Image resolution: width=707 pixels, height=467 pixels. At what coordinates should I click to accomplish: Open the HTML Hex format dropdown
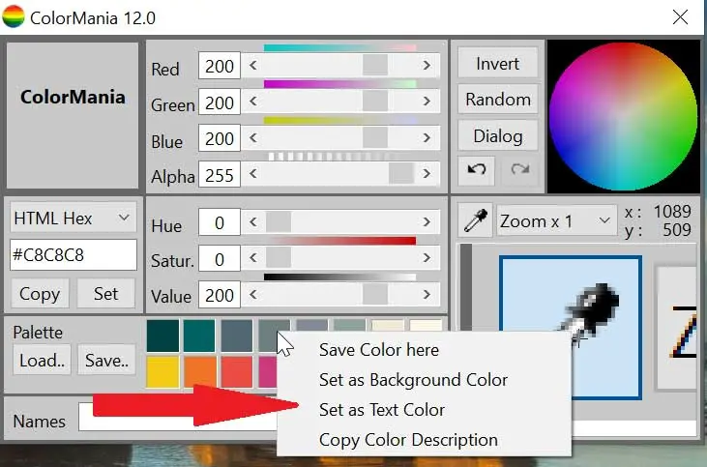tap(72, 219)
